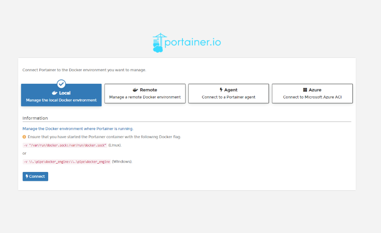
Task: Choose the Remote Docker environment option
Action: tap(145, 94)
